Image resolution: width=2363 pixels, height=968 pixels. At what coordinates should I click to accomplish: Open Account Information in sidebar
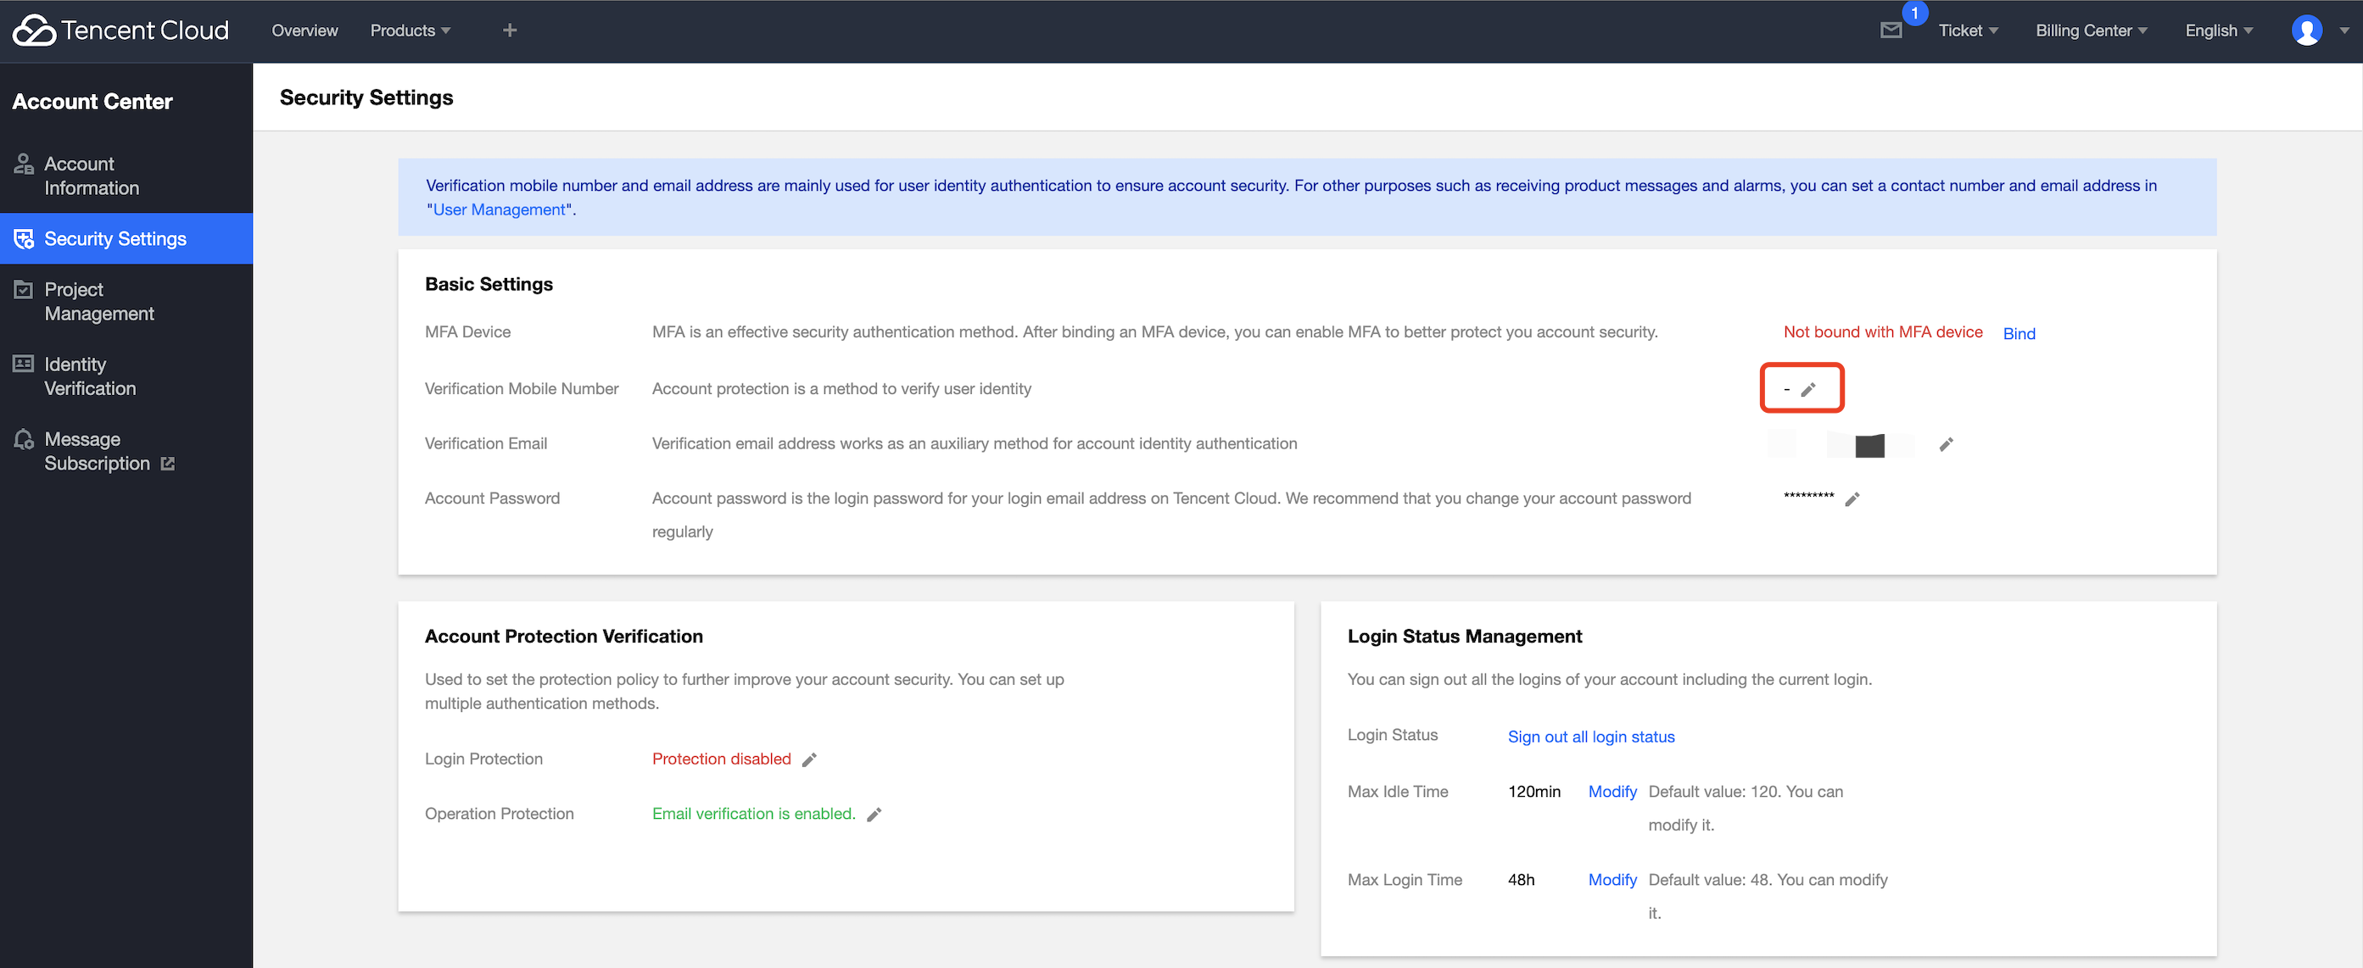[x=126, y=175]
